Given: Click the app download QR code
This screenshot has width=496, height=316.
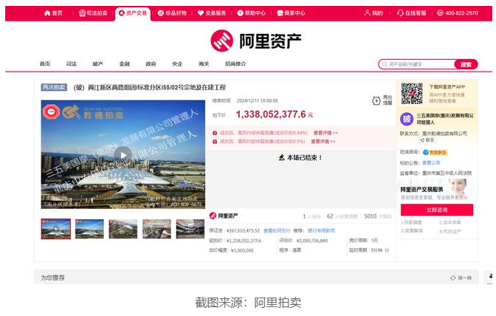Looking at the screenshot, I should [412, 94].
